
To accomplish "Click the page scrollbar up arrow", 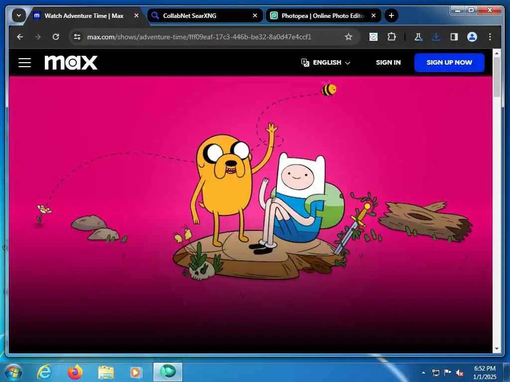I will point(497,53).
